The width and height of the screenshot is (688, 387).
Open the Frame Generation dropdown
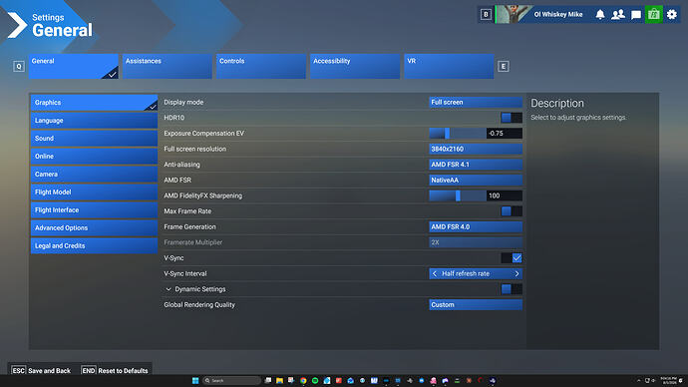point(476,226)
